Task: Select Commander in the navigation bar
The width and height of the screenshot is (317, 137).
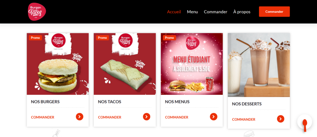Action: point(215,12)
